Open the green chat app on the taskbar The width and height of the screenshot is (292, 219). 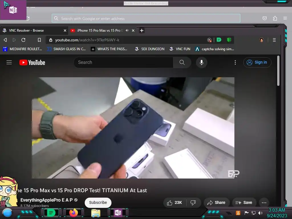(51, 213)
